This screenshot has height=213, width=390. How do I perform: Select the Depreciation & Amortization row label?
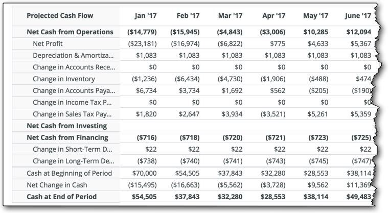click(x=73, y=56)
